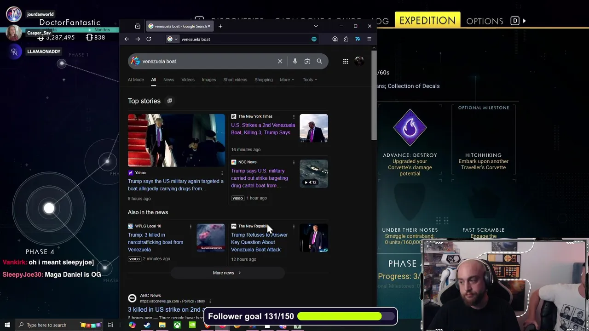Open the browser account icon

pyautogui.click(x=335, y=39)
